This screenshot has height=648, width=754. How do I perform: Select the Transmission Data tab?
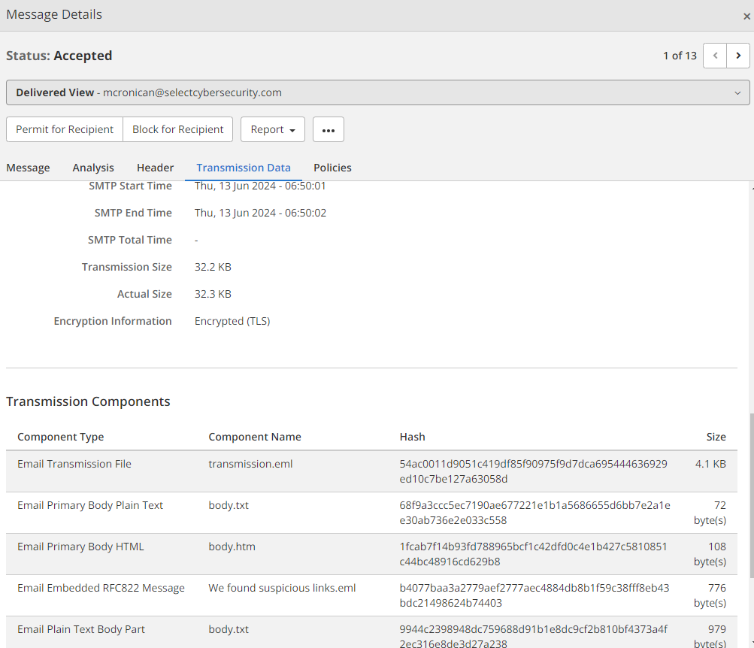coord(244,168)
